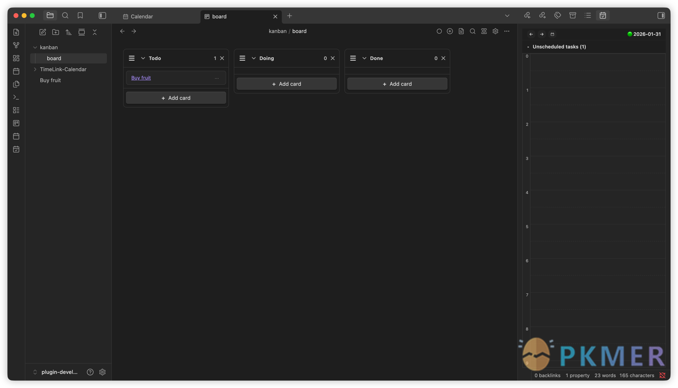This screenshot has width=678, height=388.
Task: Click the 2026-01-31 date label
Action: pos(647,34)
